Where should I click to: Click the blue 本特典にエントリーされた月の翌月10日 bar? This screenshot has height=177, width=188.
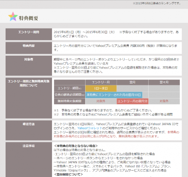coord(114,95)
